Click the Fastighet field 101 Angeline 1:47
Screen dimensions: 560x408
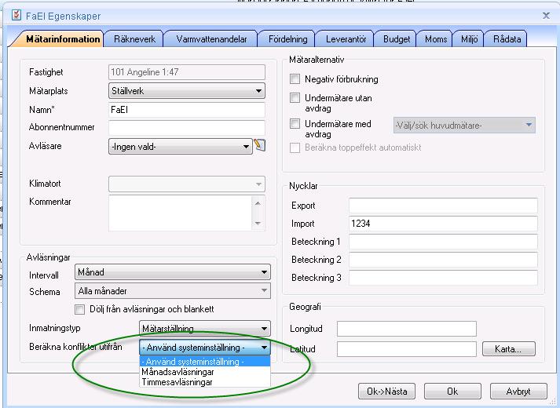[187, 72]
